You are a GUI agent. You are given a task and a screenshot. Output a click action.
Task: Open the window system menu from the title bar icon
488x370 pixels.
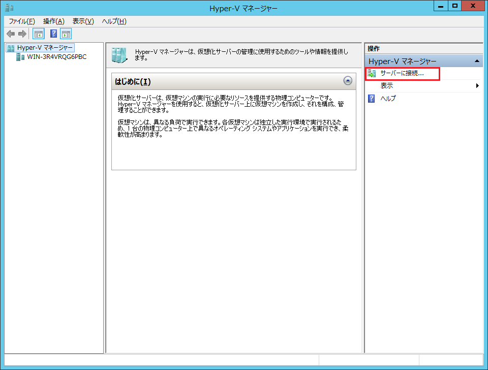pos(9,8)
